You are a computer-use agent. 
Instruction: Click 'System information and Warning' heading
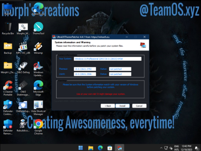pos(72,42)
